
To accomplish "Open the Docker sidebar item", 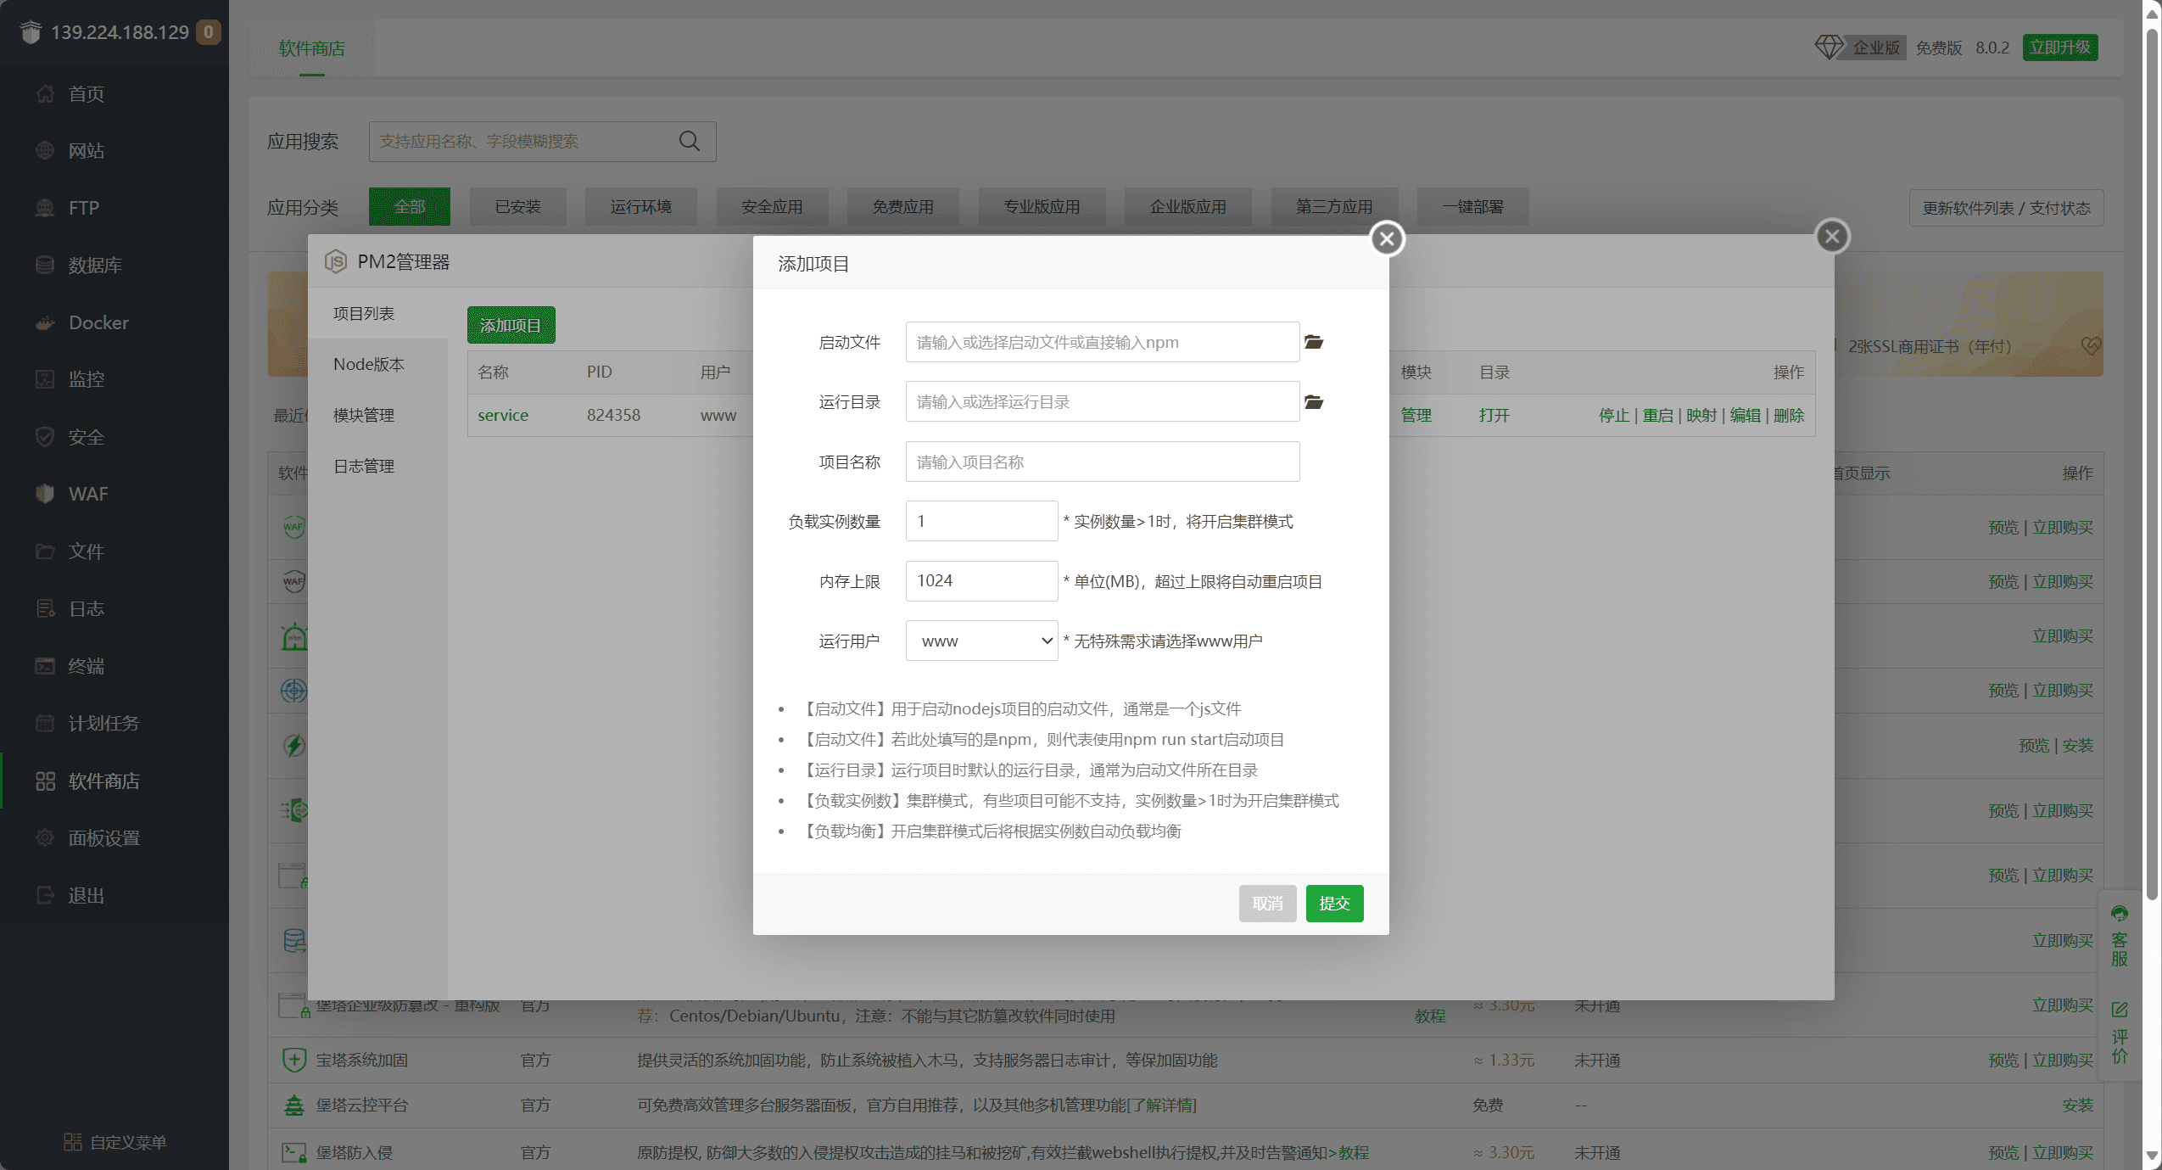I will click(x=98, y=322).
